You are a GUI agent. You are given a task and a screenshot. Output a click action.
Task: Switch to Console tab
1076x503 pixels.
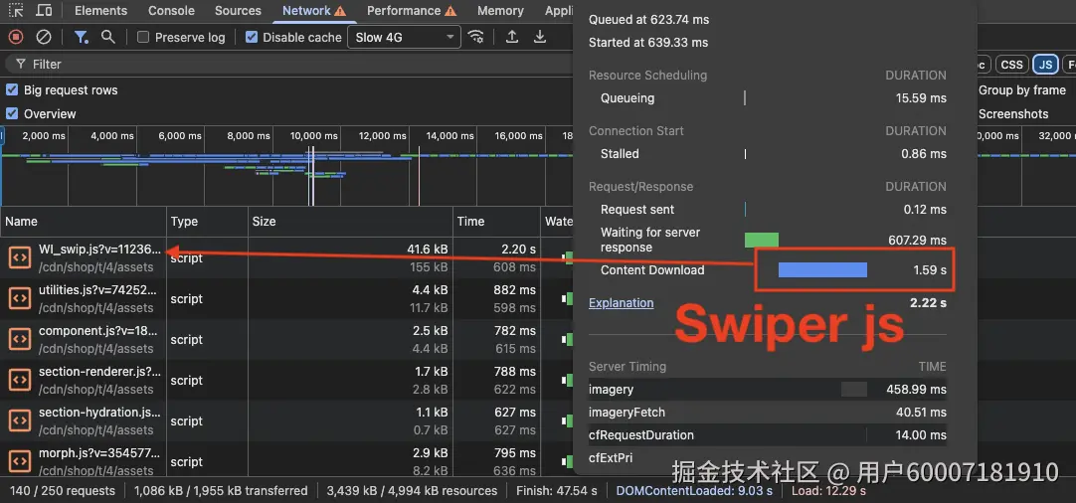[x=172, y=11]
